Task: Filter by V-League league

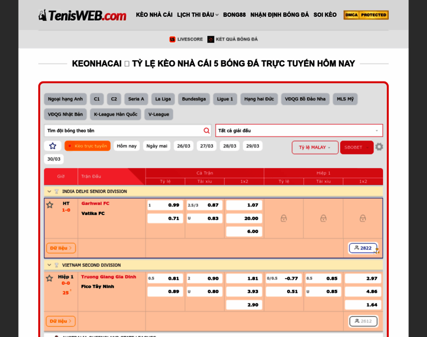Action: coord(159,115)
